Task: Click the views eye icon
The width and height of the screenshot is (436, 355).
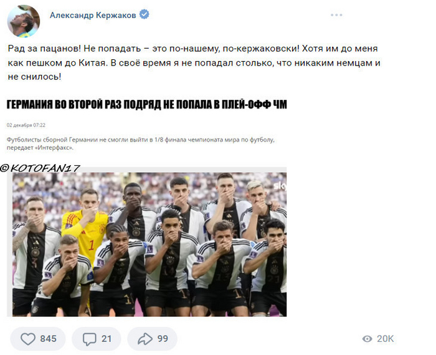Action: tap(367, 339)
